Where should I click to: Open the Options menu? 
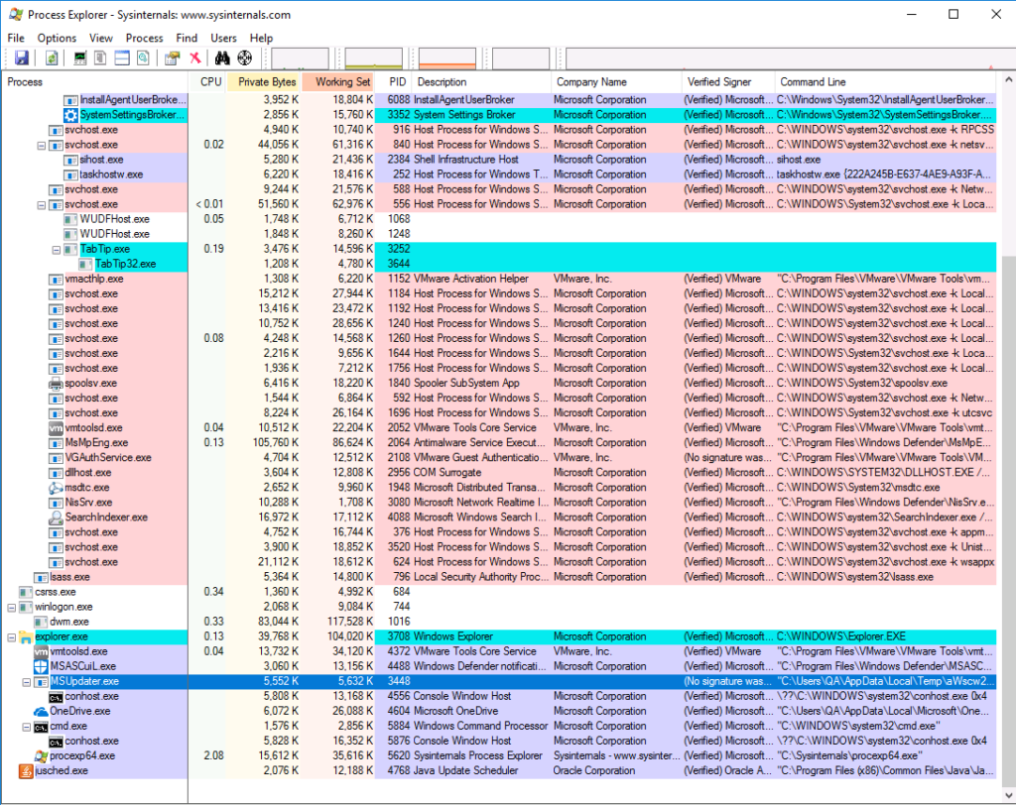[57, 39]
